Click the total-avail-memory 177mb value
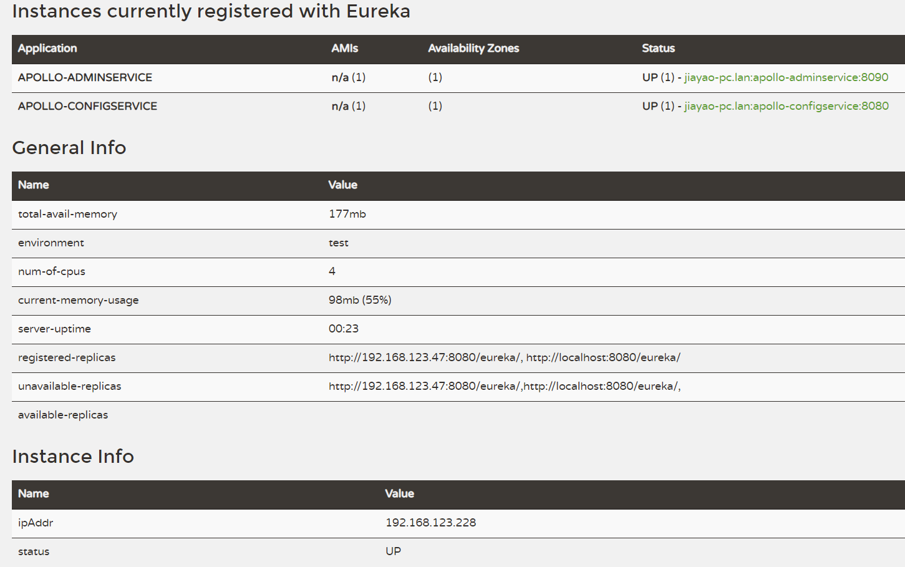Image resolution: width=905 pixels, height=567 pixels. coord(347,214)
